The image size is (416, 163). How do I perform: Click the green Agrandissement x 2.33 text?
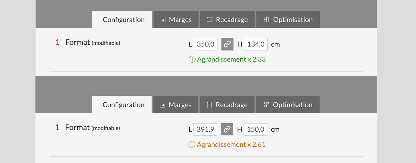(x=231, y=59)
